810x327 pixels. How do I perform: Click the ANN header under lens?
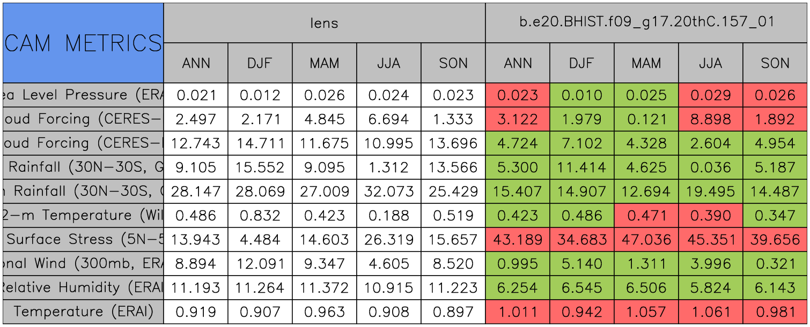click(x=196, y=63)
